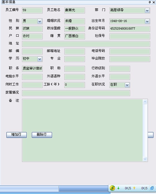
Task: Focus the 身份证号码 field
Action: click(130, 29)
